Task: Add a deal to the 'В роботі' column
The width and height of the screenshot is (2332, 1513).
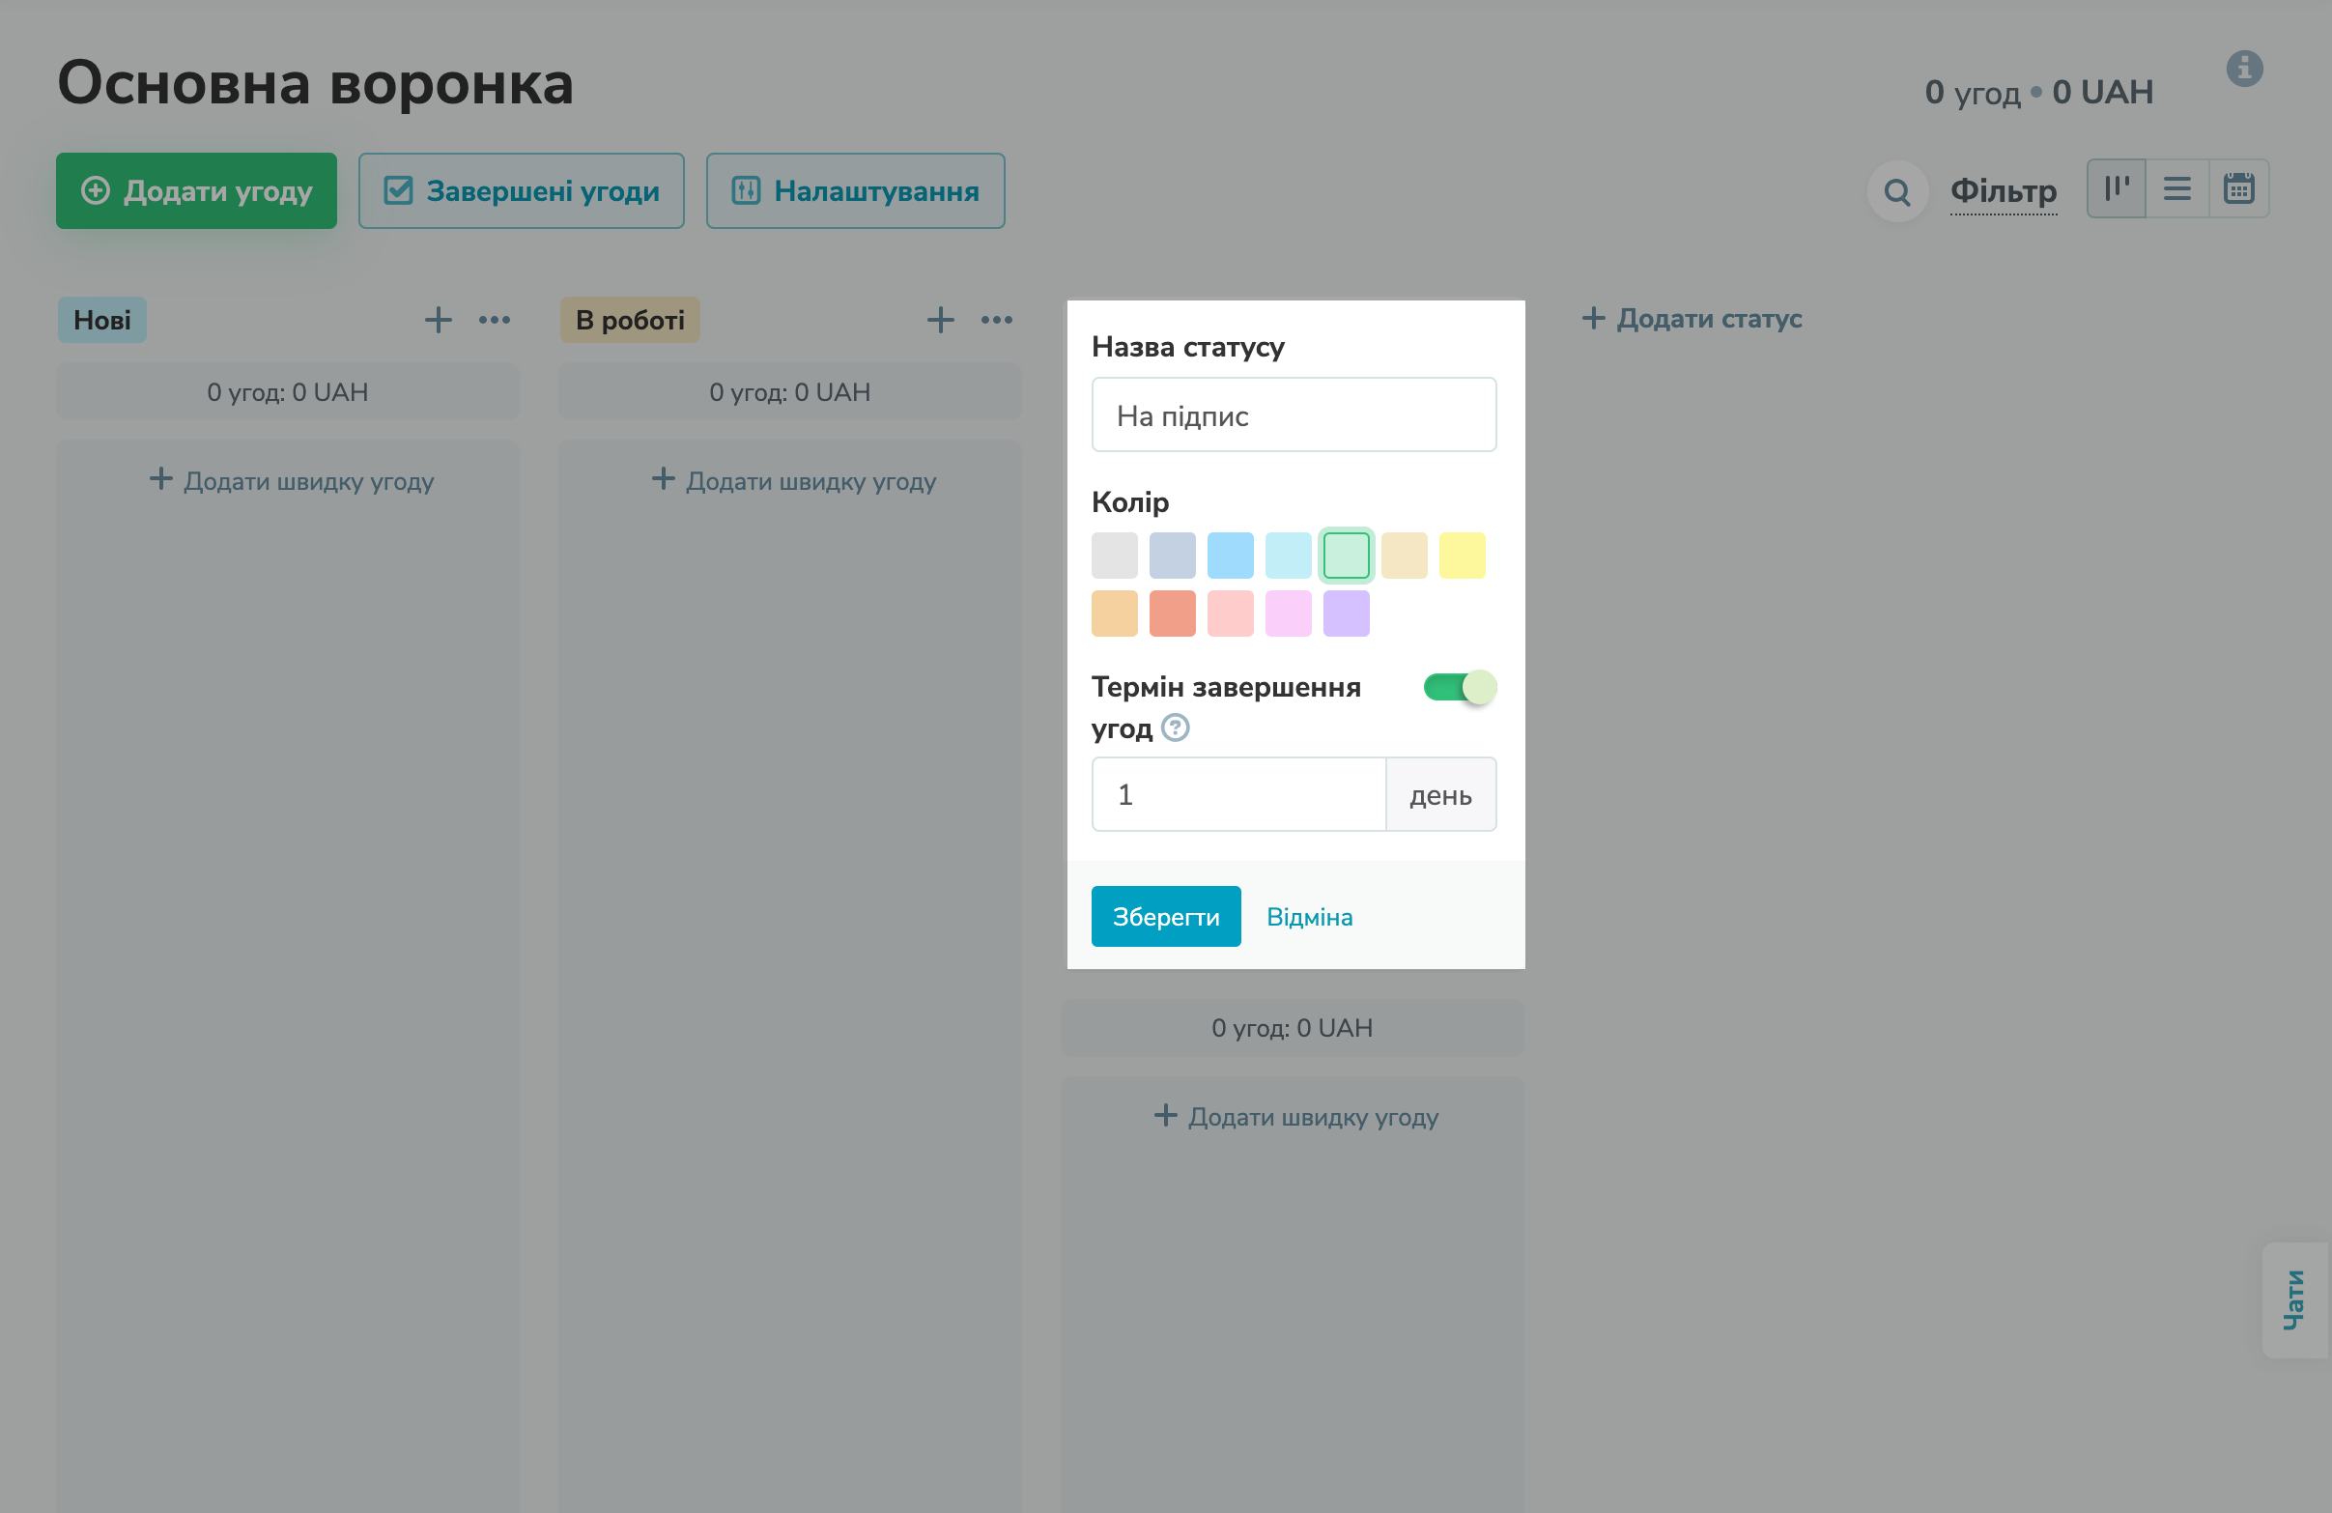Action: point(940,320)
